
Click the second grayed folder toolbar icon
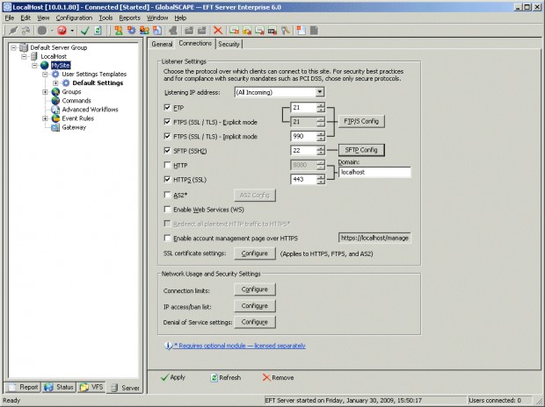pyautogui.click(x=202, y=31)
